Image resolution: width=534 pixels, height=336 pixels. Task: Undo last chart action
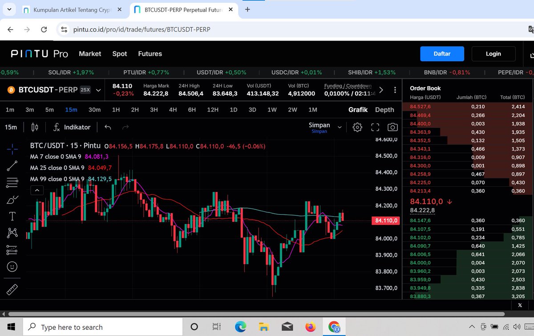point(108,128)
